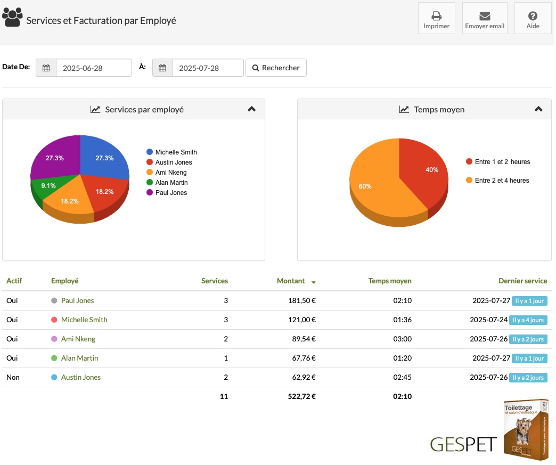Click calendar icon for end date
556x465 pixels.
(x=163, y=68)
